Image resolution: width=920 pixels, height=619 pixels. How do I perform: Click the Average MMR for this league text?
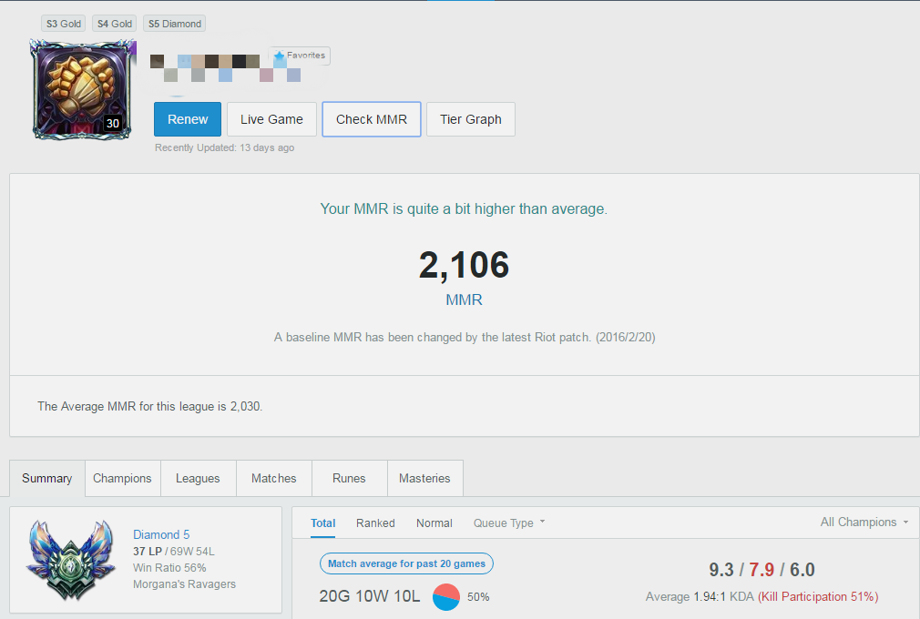[150, 406]
